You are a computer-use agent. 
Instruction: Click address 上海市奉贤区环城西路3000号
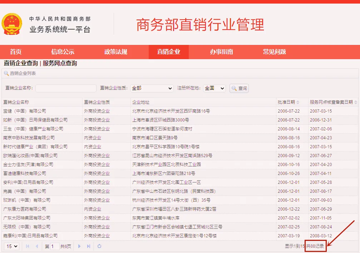[x=161, y=120]
